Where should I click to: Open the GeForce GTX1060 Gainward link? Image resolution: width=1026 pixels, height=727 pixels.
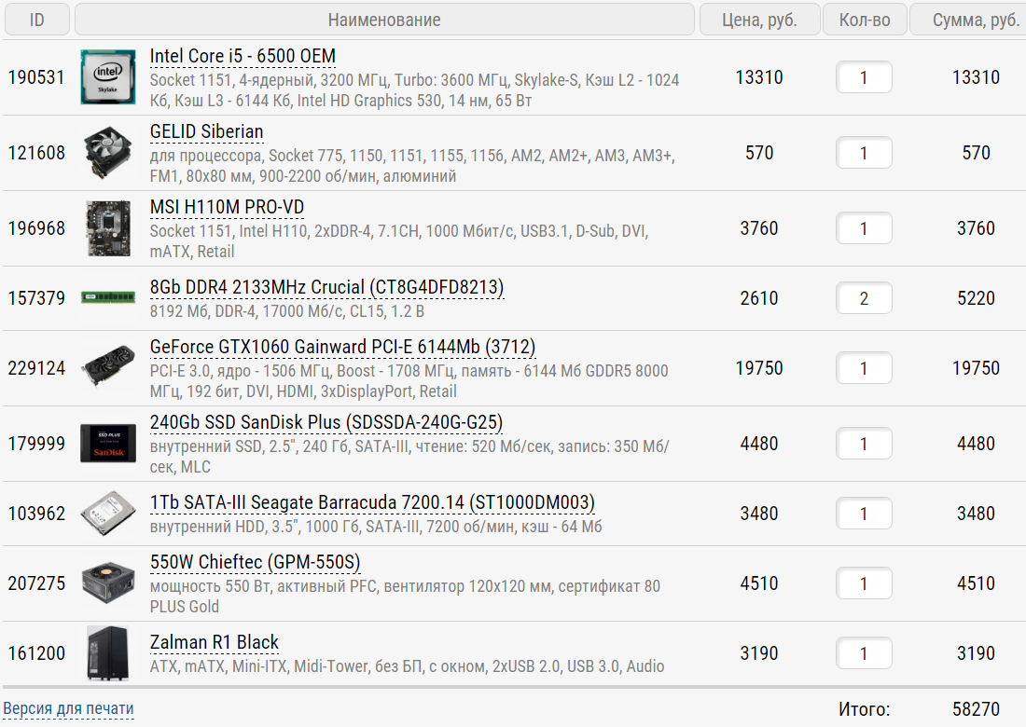(343, 347)
